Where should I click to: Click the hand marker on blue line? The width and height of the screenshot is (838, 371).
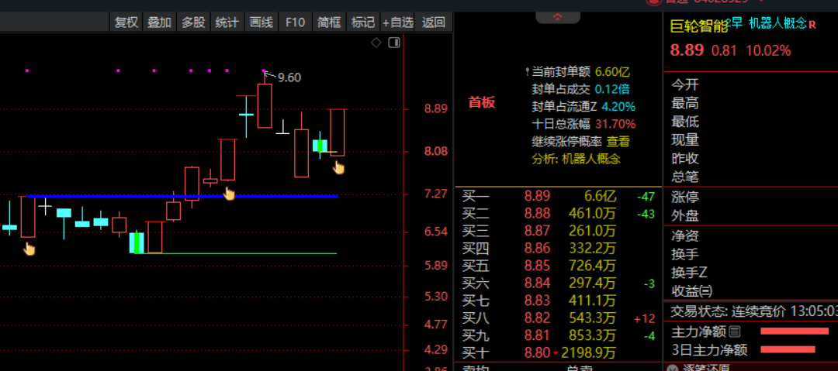click(229, 193)
